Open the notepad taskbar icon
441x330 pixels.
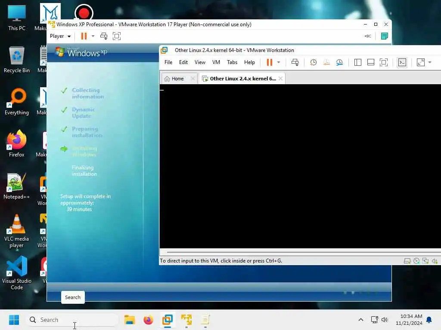[205, 320]
